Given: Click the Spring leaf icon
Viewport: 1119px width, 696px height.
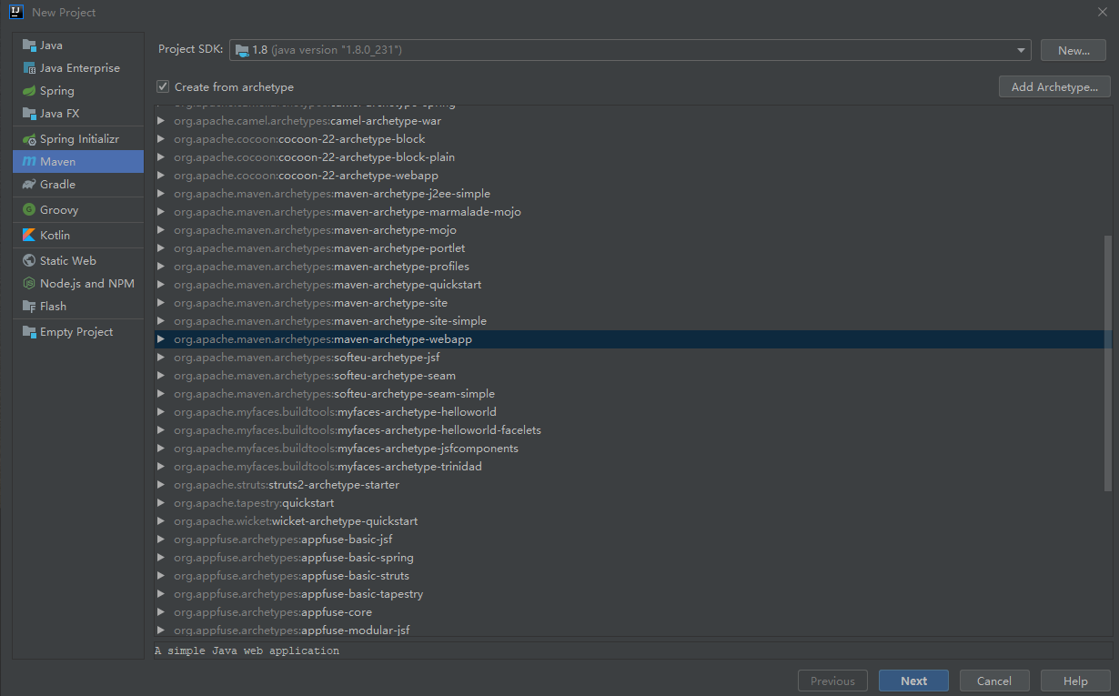Looking at the screenshot, I should (29, 91).
